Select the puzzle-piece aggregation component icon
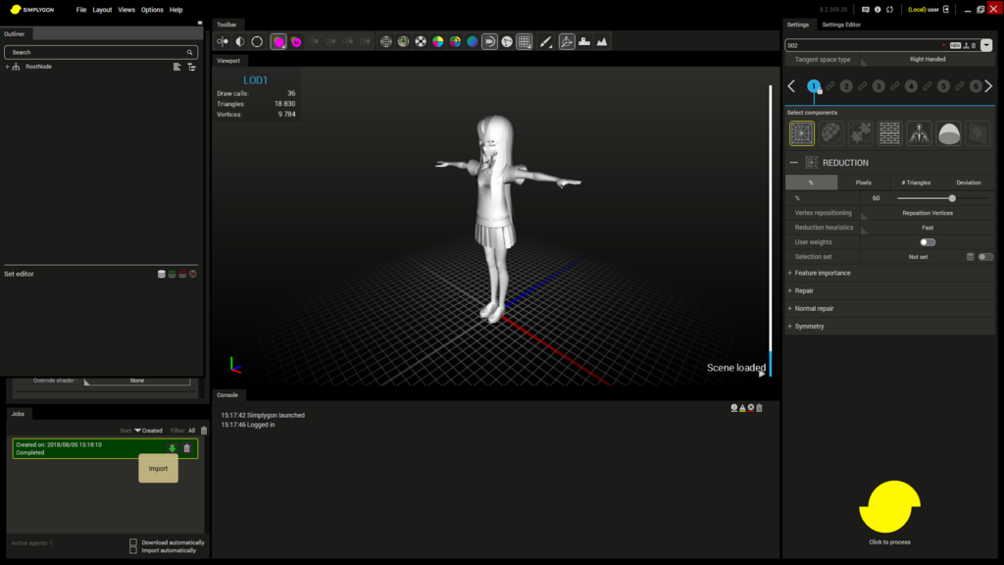The height and width of the screenshot is (565, 1004). click(x=861, y=133)
